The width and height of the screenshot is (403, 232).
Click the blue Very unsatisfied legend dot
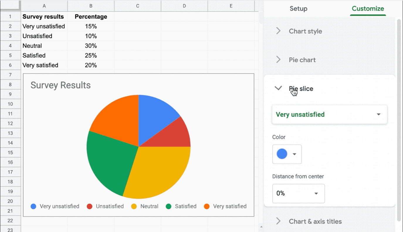33,206
